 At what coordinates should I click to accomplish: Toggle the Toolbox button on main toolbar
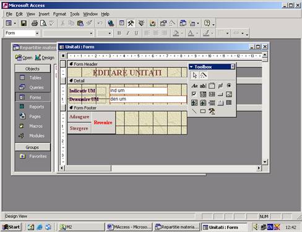(131, 23)
